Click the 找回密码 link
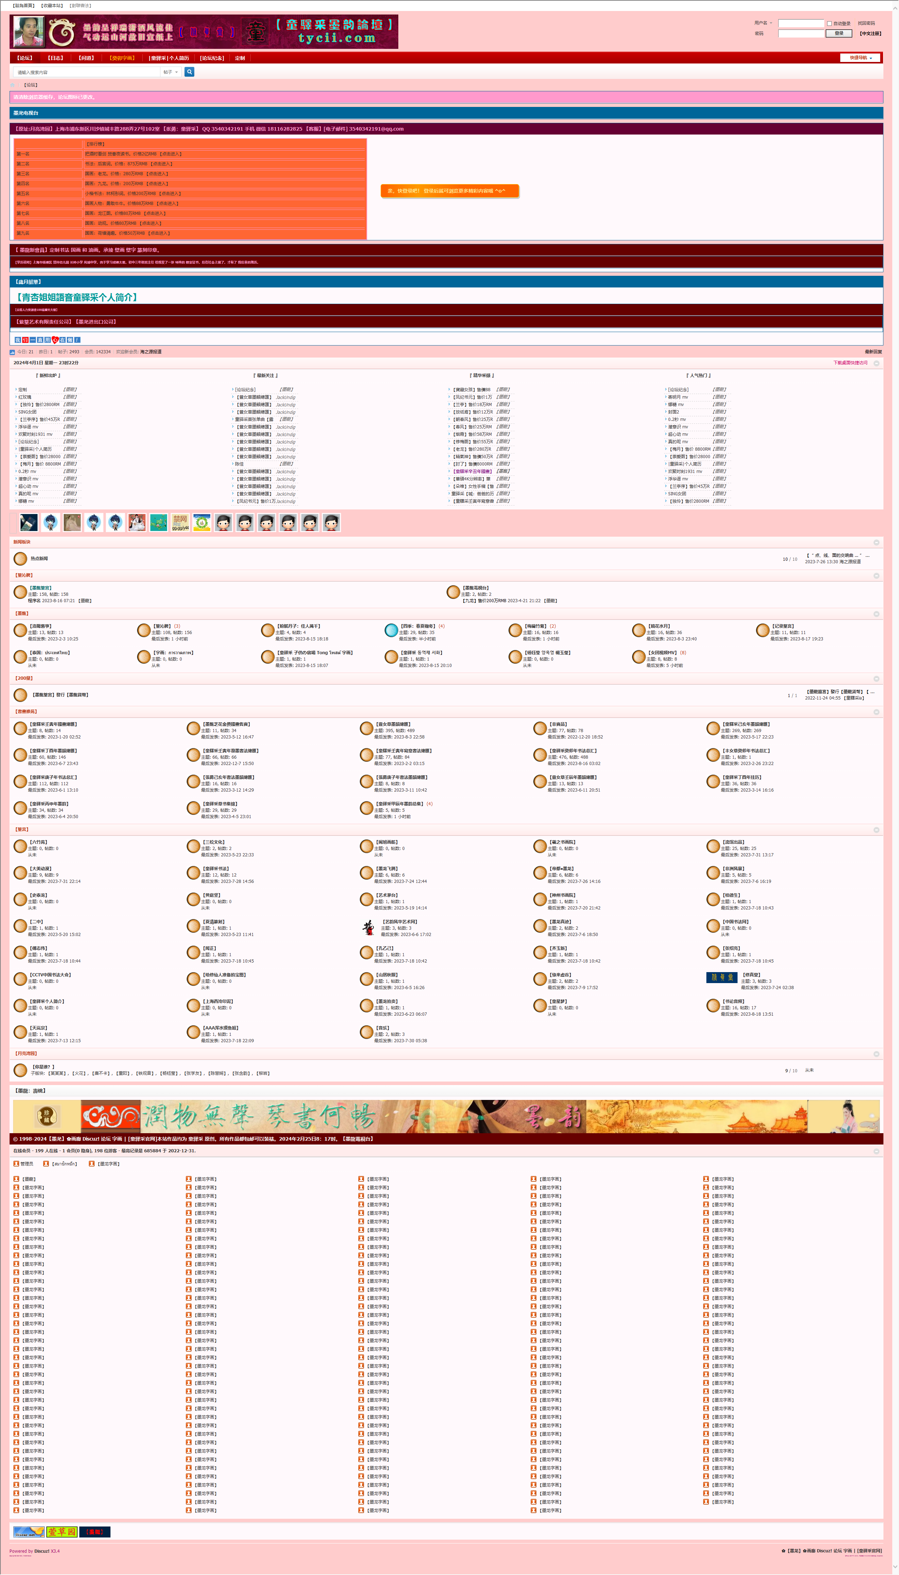Screen dimensions: 899x1575 (866, 23)
